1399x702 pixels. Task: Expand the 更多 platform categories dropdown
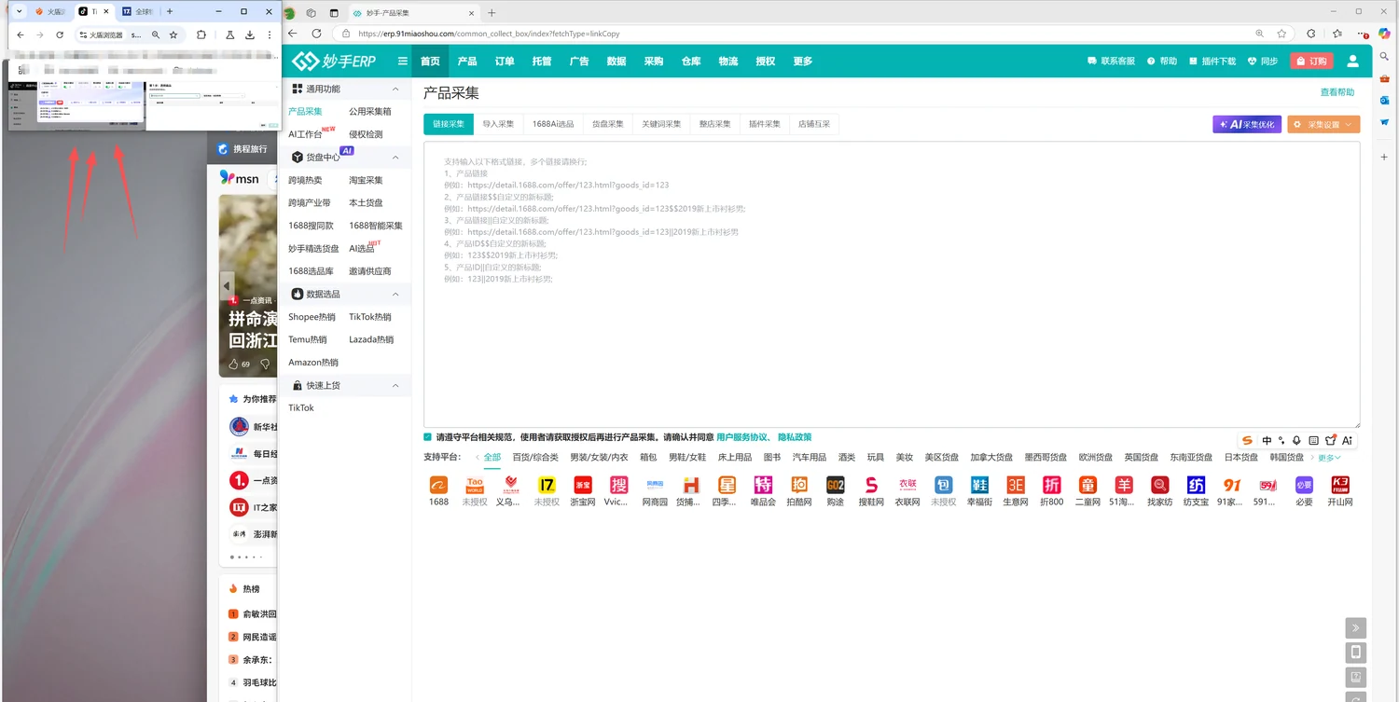[1329, 458]
